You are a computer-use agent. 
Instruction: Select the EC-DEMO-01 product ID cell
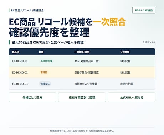click(20, 61)
